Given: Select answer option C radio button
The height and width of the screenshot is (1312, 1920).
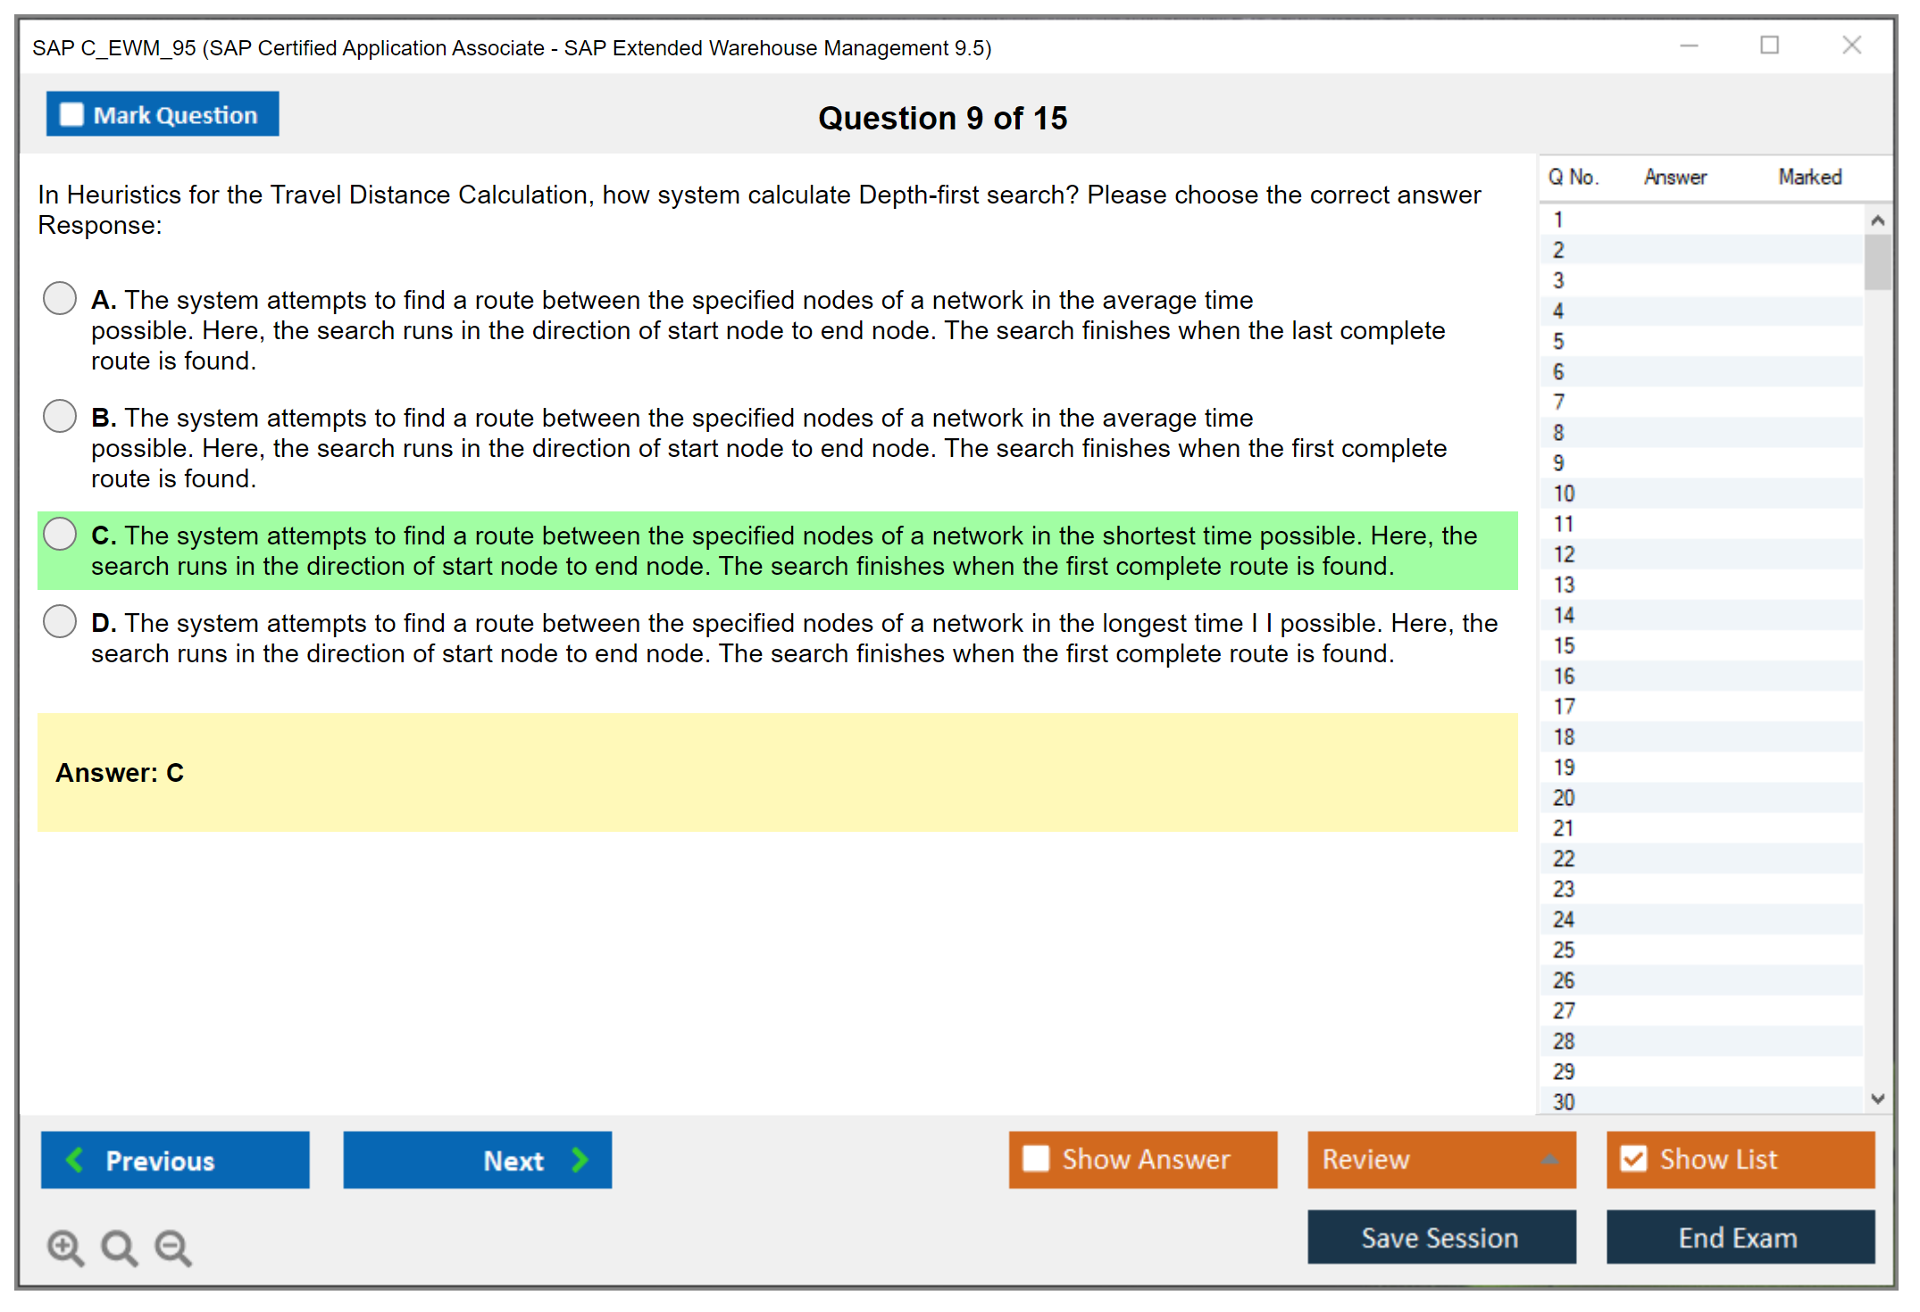Looking at the screenshot, I should click(x=60, y=534).
